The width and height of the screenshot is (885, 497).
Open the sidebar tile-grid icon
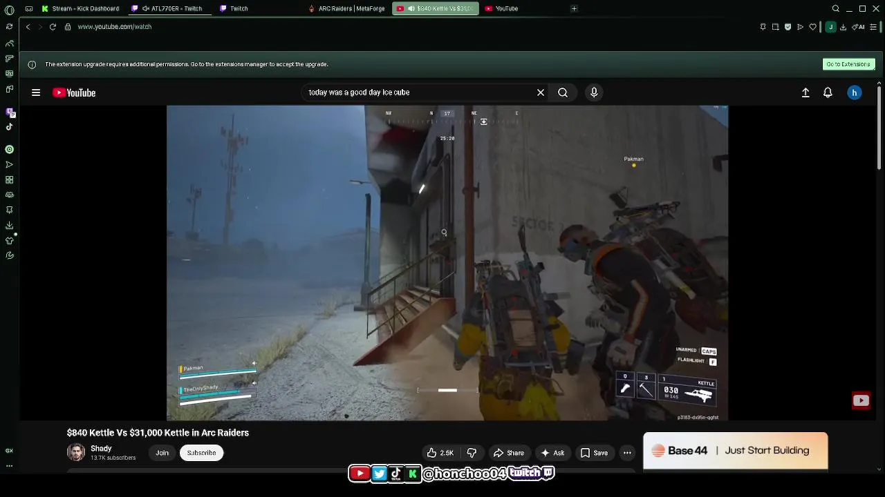[10, 179]
